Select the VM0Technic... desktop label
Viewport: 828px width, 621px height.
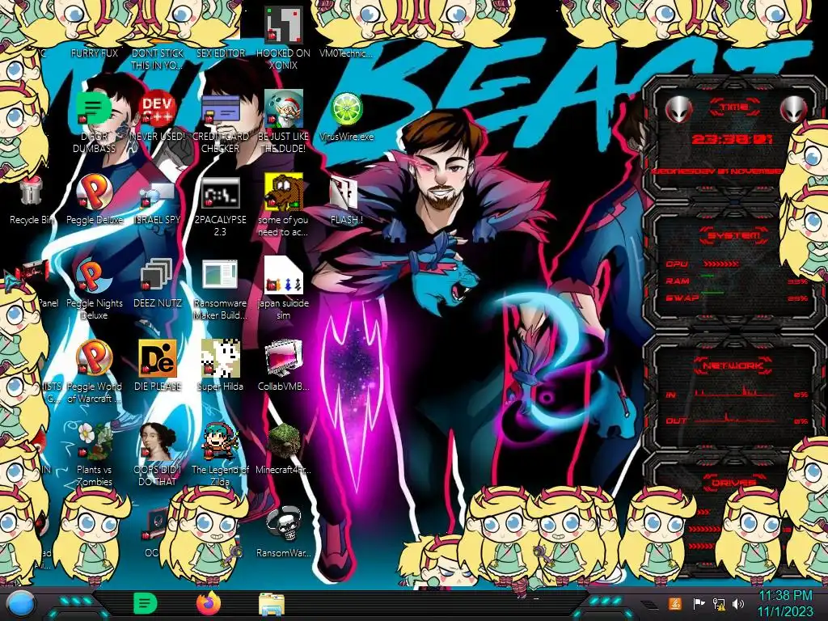[x=346, y=53]
